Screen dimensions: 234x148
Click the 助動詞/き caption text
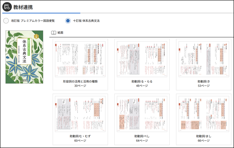pos(204,82)
